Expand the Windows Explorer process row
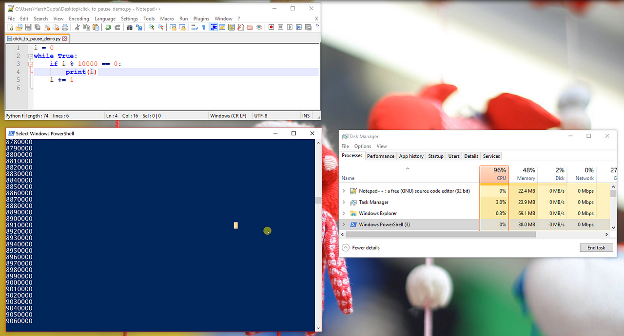Viewport: 624px width, 336px height. pos(344,213)
